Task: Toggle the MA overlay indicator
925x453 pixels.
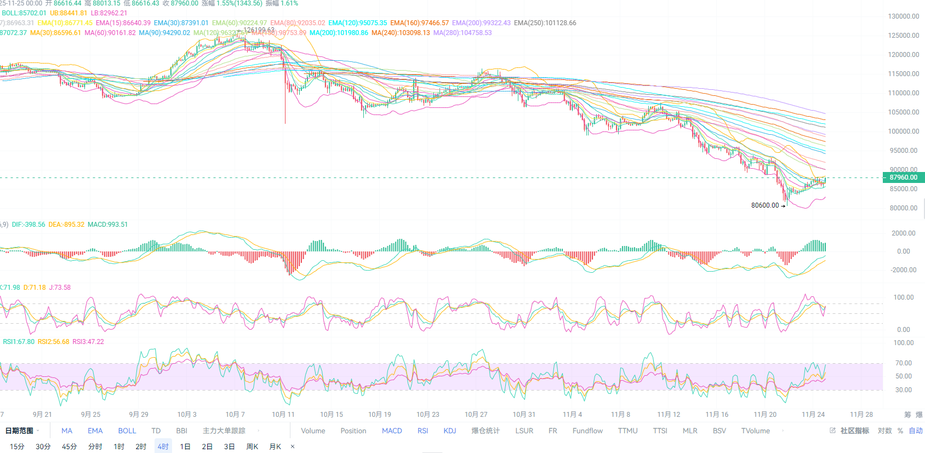Action: click(x=67, y=431)
